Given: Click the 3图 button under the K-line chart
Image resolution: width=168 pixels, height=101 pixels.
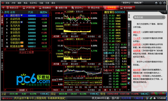Looking at the screenshot, I should pyautogui.click(x=99, y=90).
